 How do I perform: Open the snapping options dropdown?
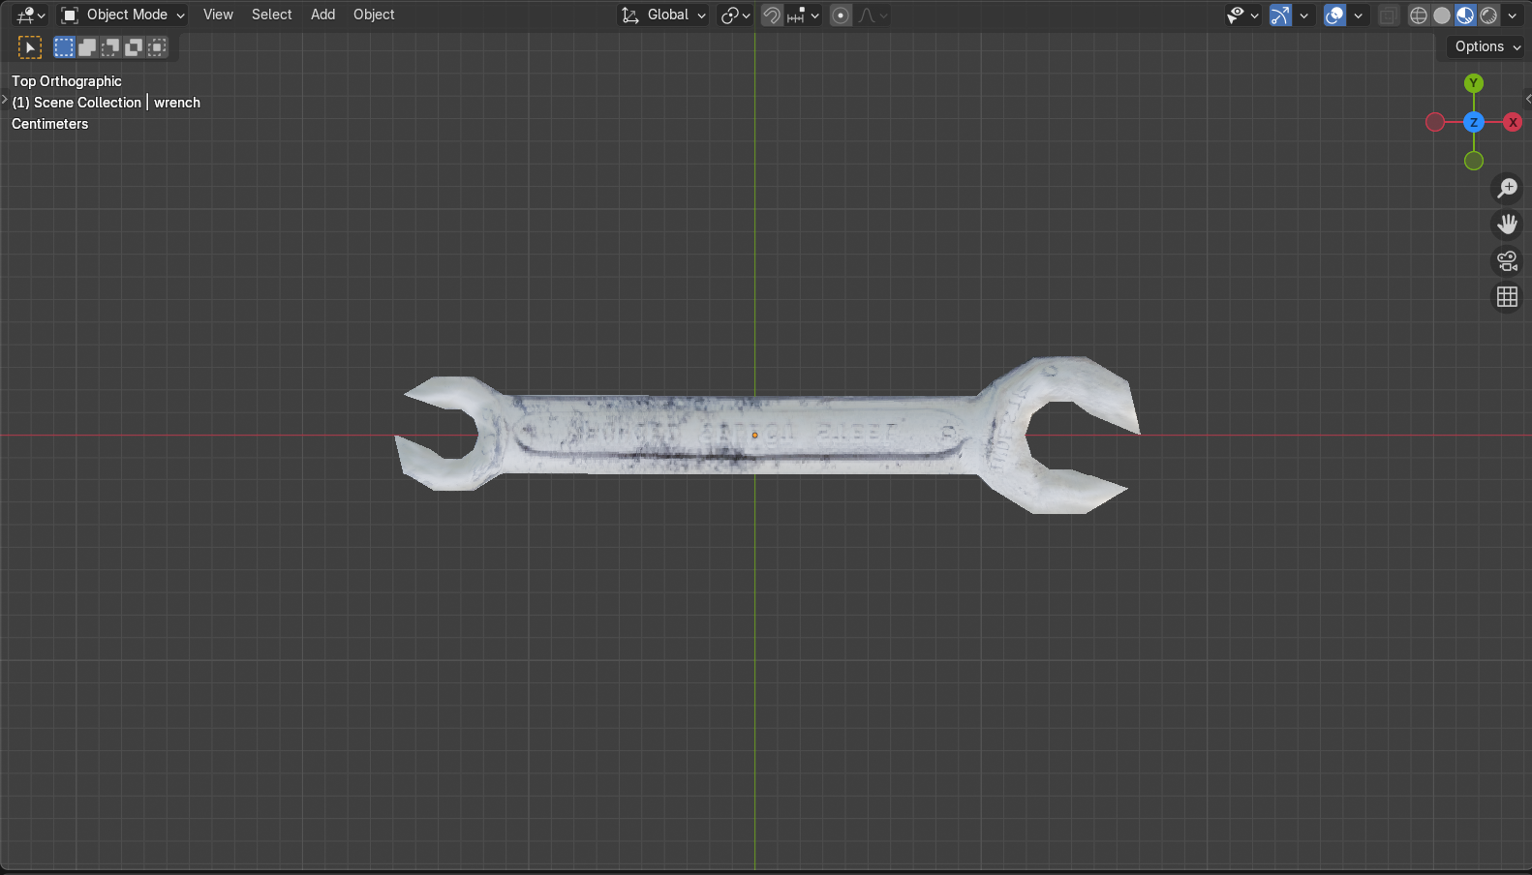[x=803, y=15]
